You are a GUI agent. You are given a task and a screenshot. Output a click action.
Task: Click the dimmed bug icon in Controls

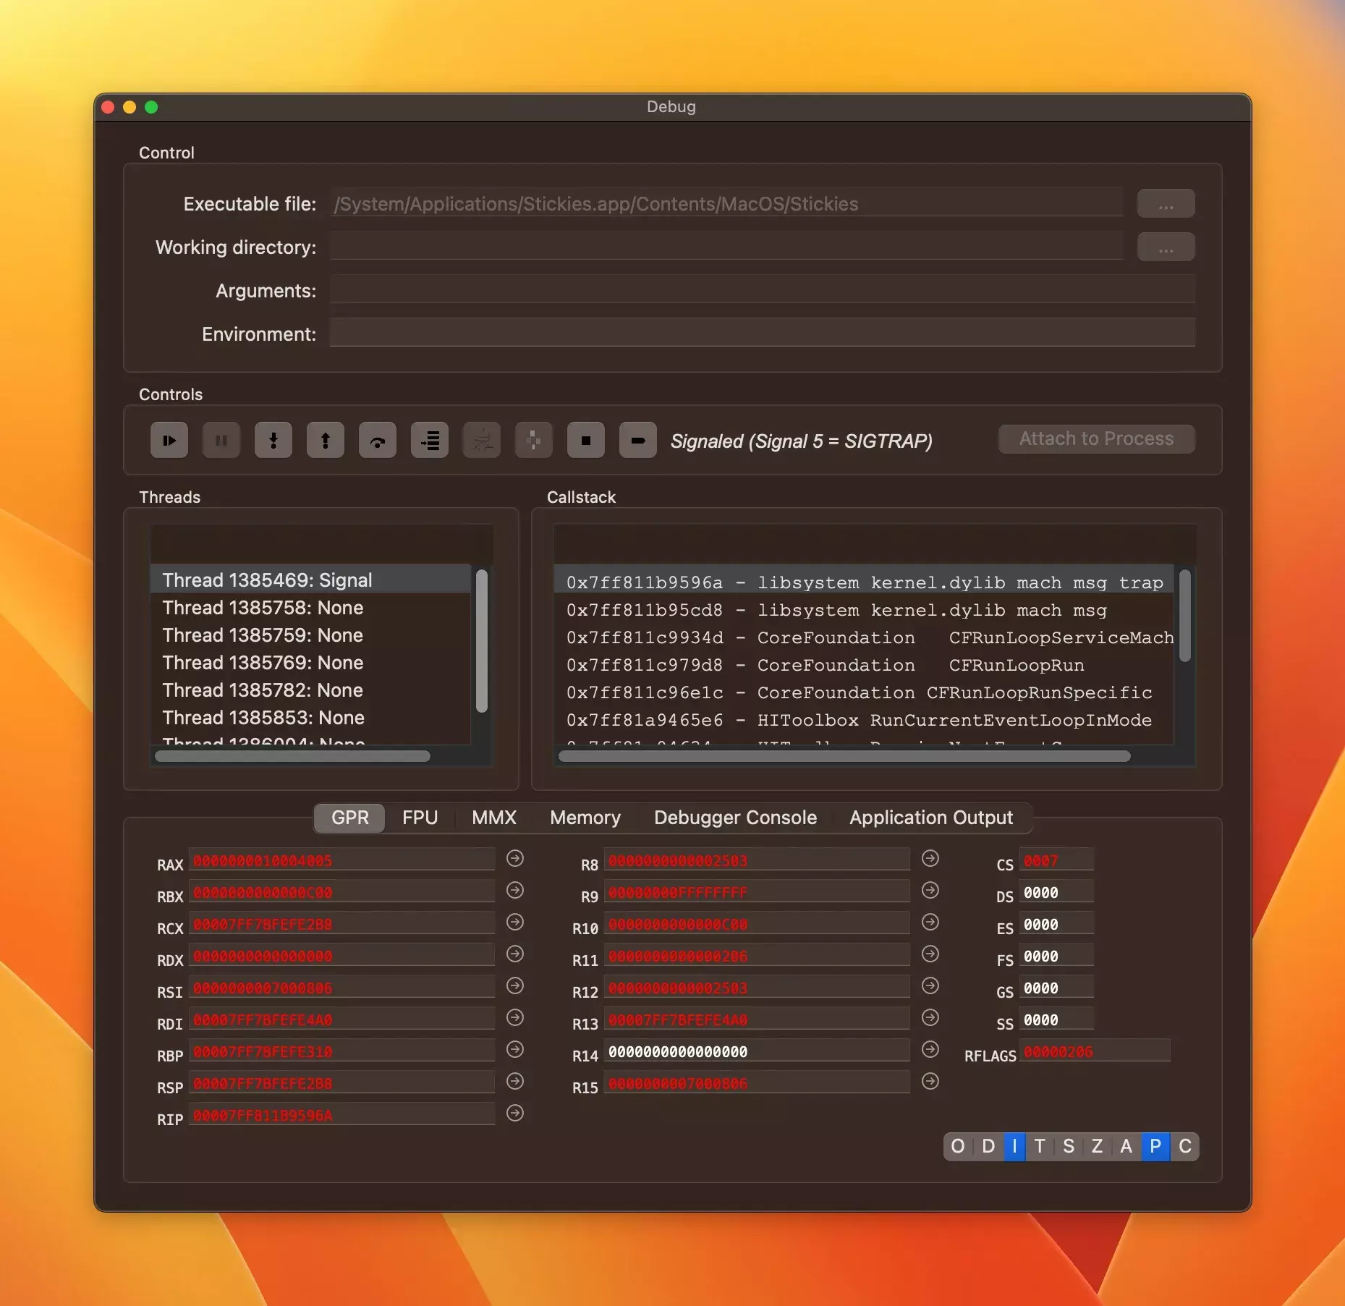tap(482, 440)
